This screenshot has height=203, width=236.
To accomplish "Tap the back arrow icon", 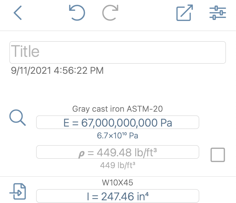I will (x=18, y=13).
